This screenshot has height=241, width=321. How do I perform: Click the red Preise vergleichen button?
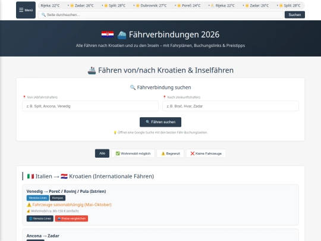71,218
